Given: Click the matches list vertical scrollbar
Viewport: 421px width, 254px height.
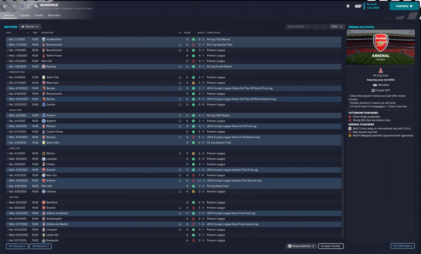Looking at the screenshot, I should 343,187.
